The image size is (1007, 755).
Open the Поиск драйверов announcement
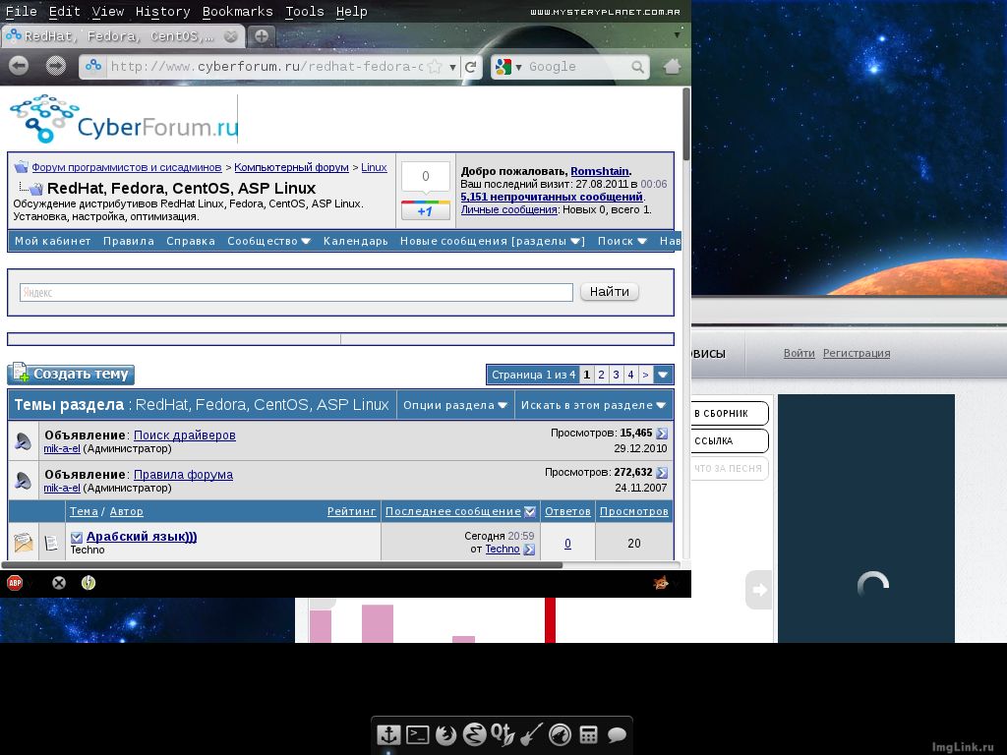[184, 436]
